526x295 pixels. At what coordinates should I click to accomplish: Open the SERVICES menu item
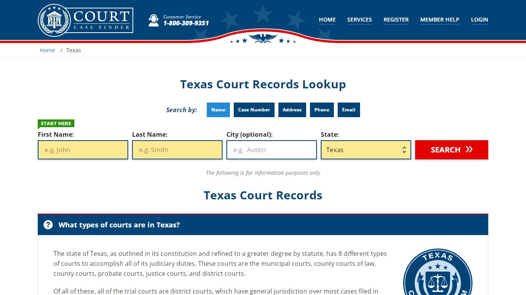click(x=360, y=20)
